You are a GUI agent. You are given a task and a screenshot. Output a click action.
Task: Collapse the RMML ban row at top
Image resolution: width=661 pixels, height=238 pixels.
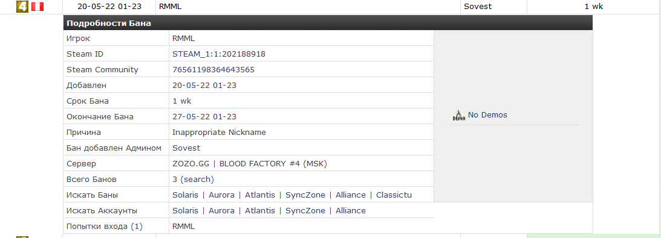(x=330, y=7)
